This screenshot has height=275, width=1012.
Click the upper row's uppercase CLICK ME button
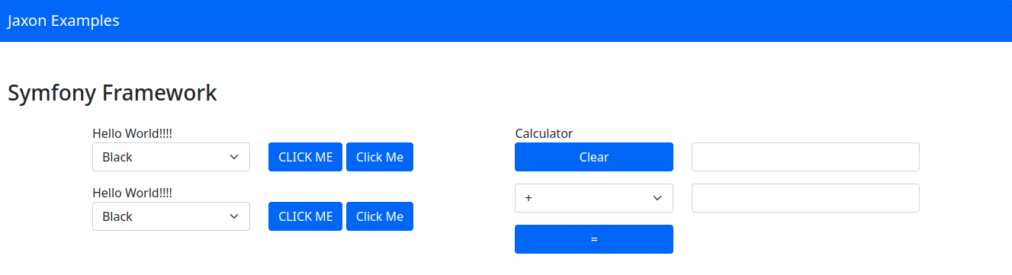click(305, 157)
